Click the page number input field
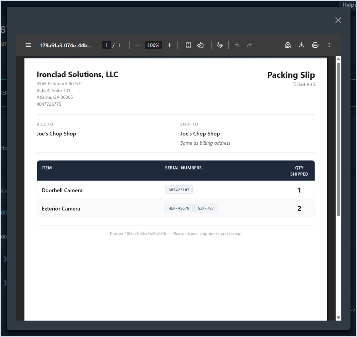 click(107, 45)
